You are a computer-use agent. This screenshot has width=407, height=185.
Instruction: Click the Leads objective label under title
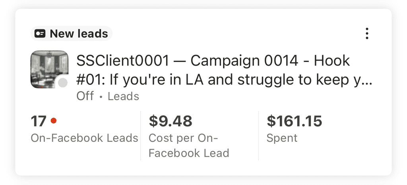(x=123, y=96)
